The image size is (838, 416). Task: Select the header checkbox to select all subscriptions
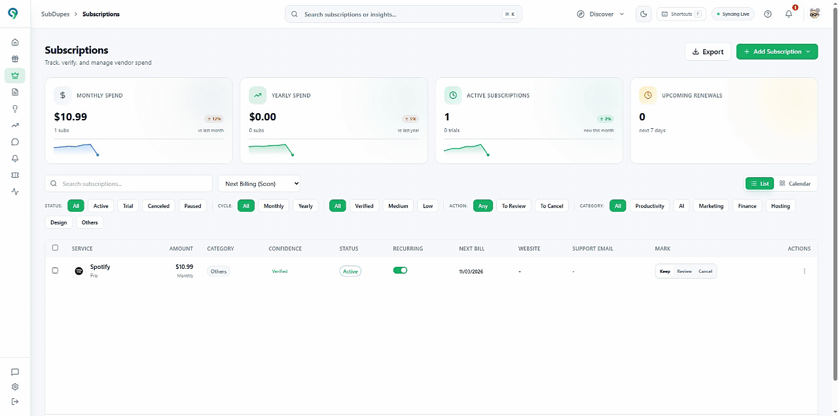(x=55, y=248)
